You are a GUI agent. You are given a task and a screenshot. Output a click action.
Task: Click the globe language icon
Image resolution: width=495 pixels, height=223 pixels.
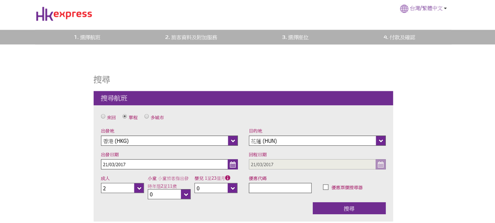tap(404, 9)
